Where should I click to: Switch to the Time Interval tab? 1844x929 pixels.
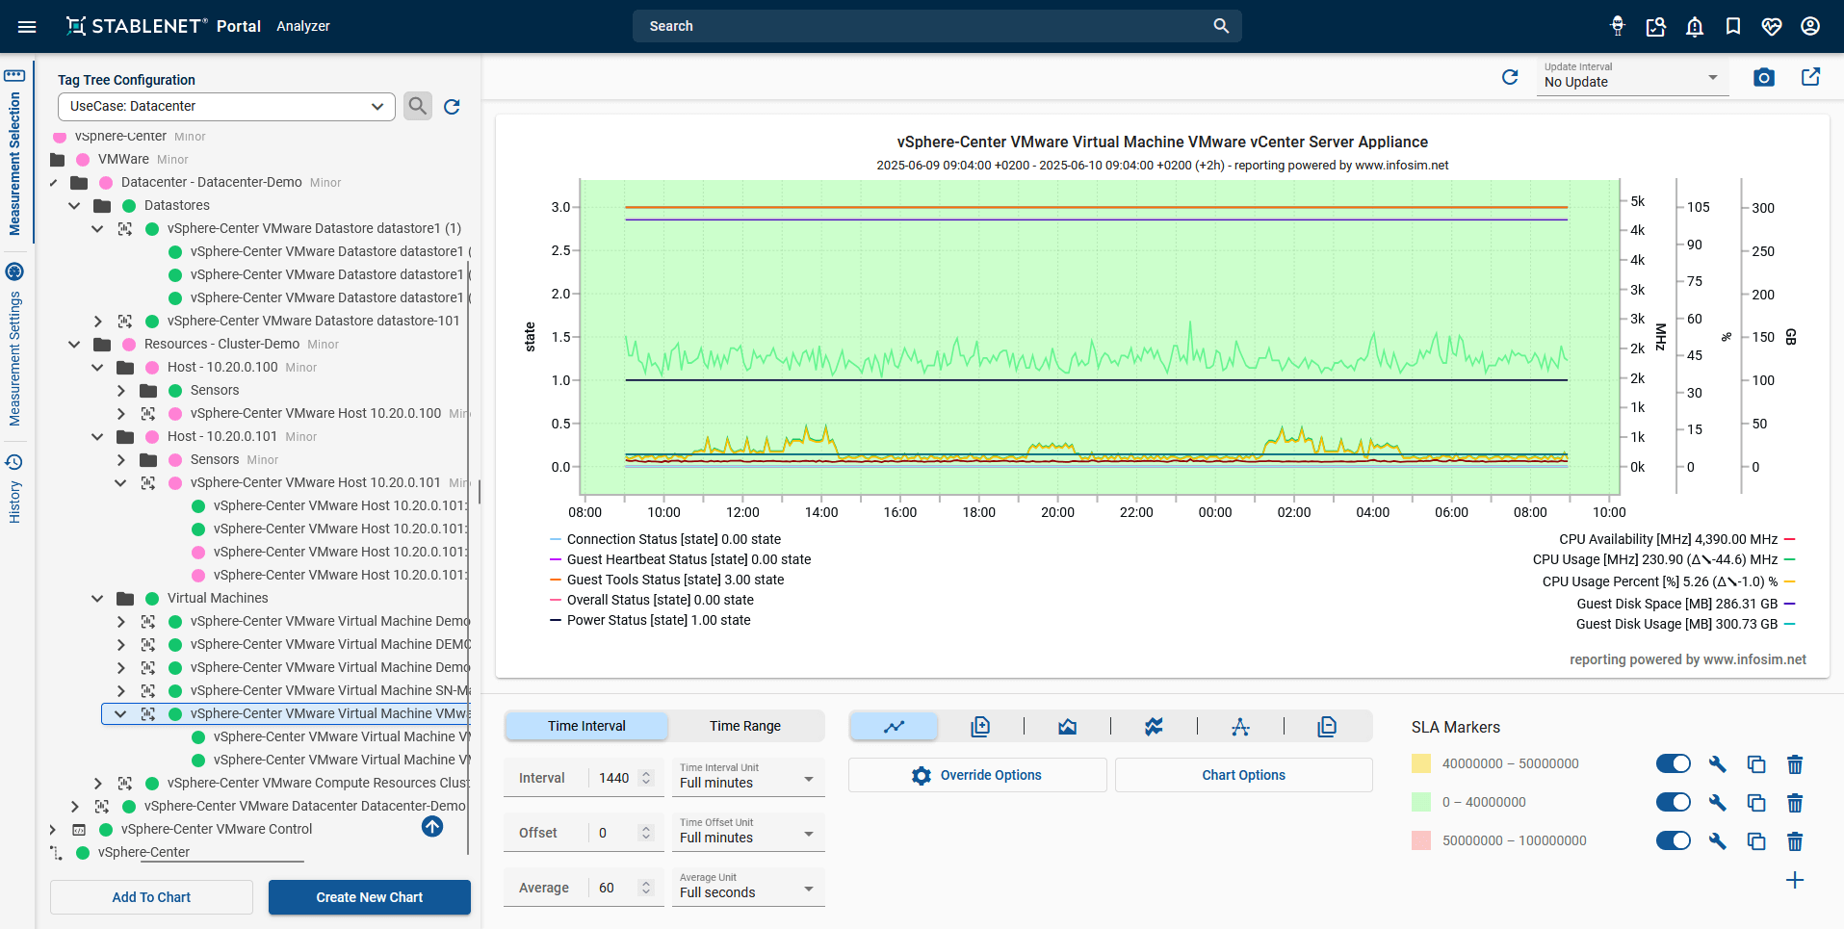(x=586, y=726)
